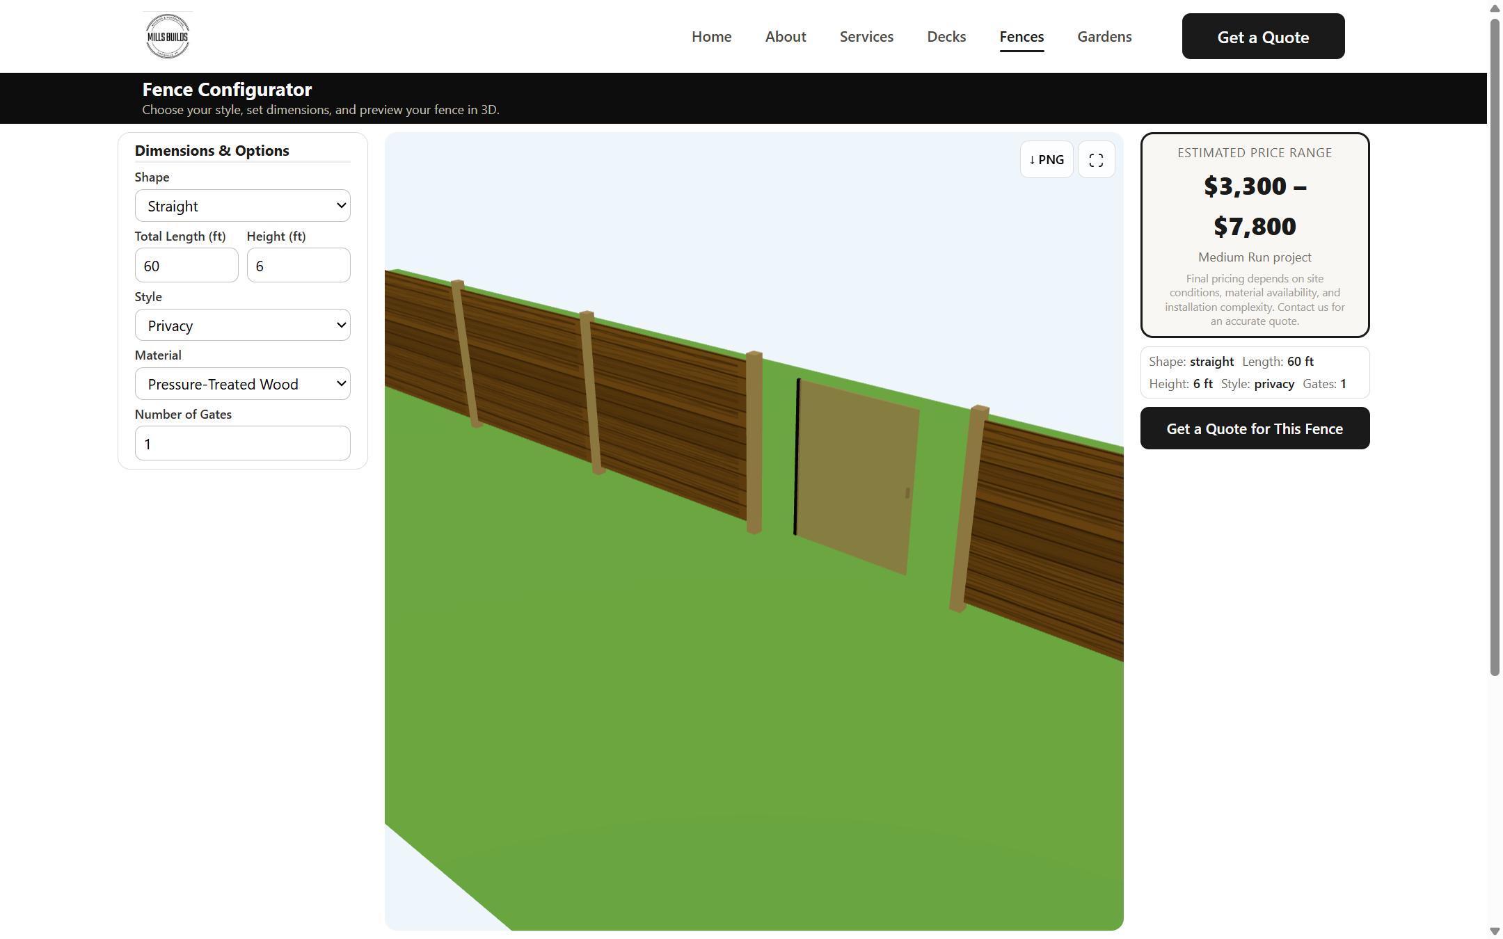Click the 'Dimensions & Options' heading
The height and width of the screenshot is (939, 1503).
(x=212, y=151)
